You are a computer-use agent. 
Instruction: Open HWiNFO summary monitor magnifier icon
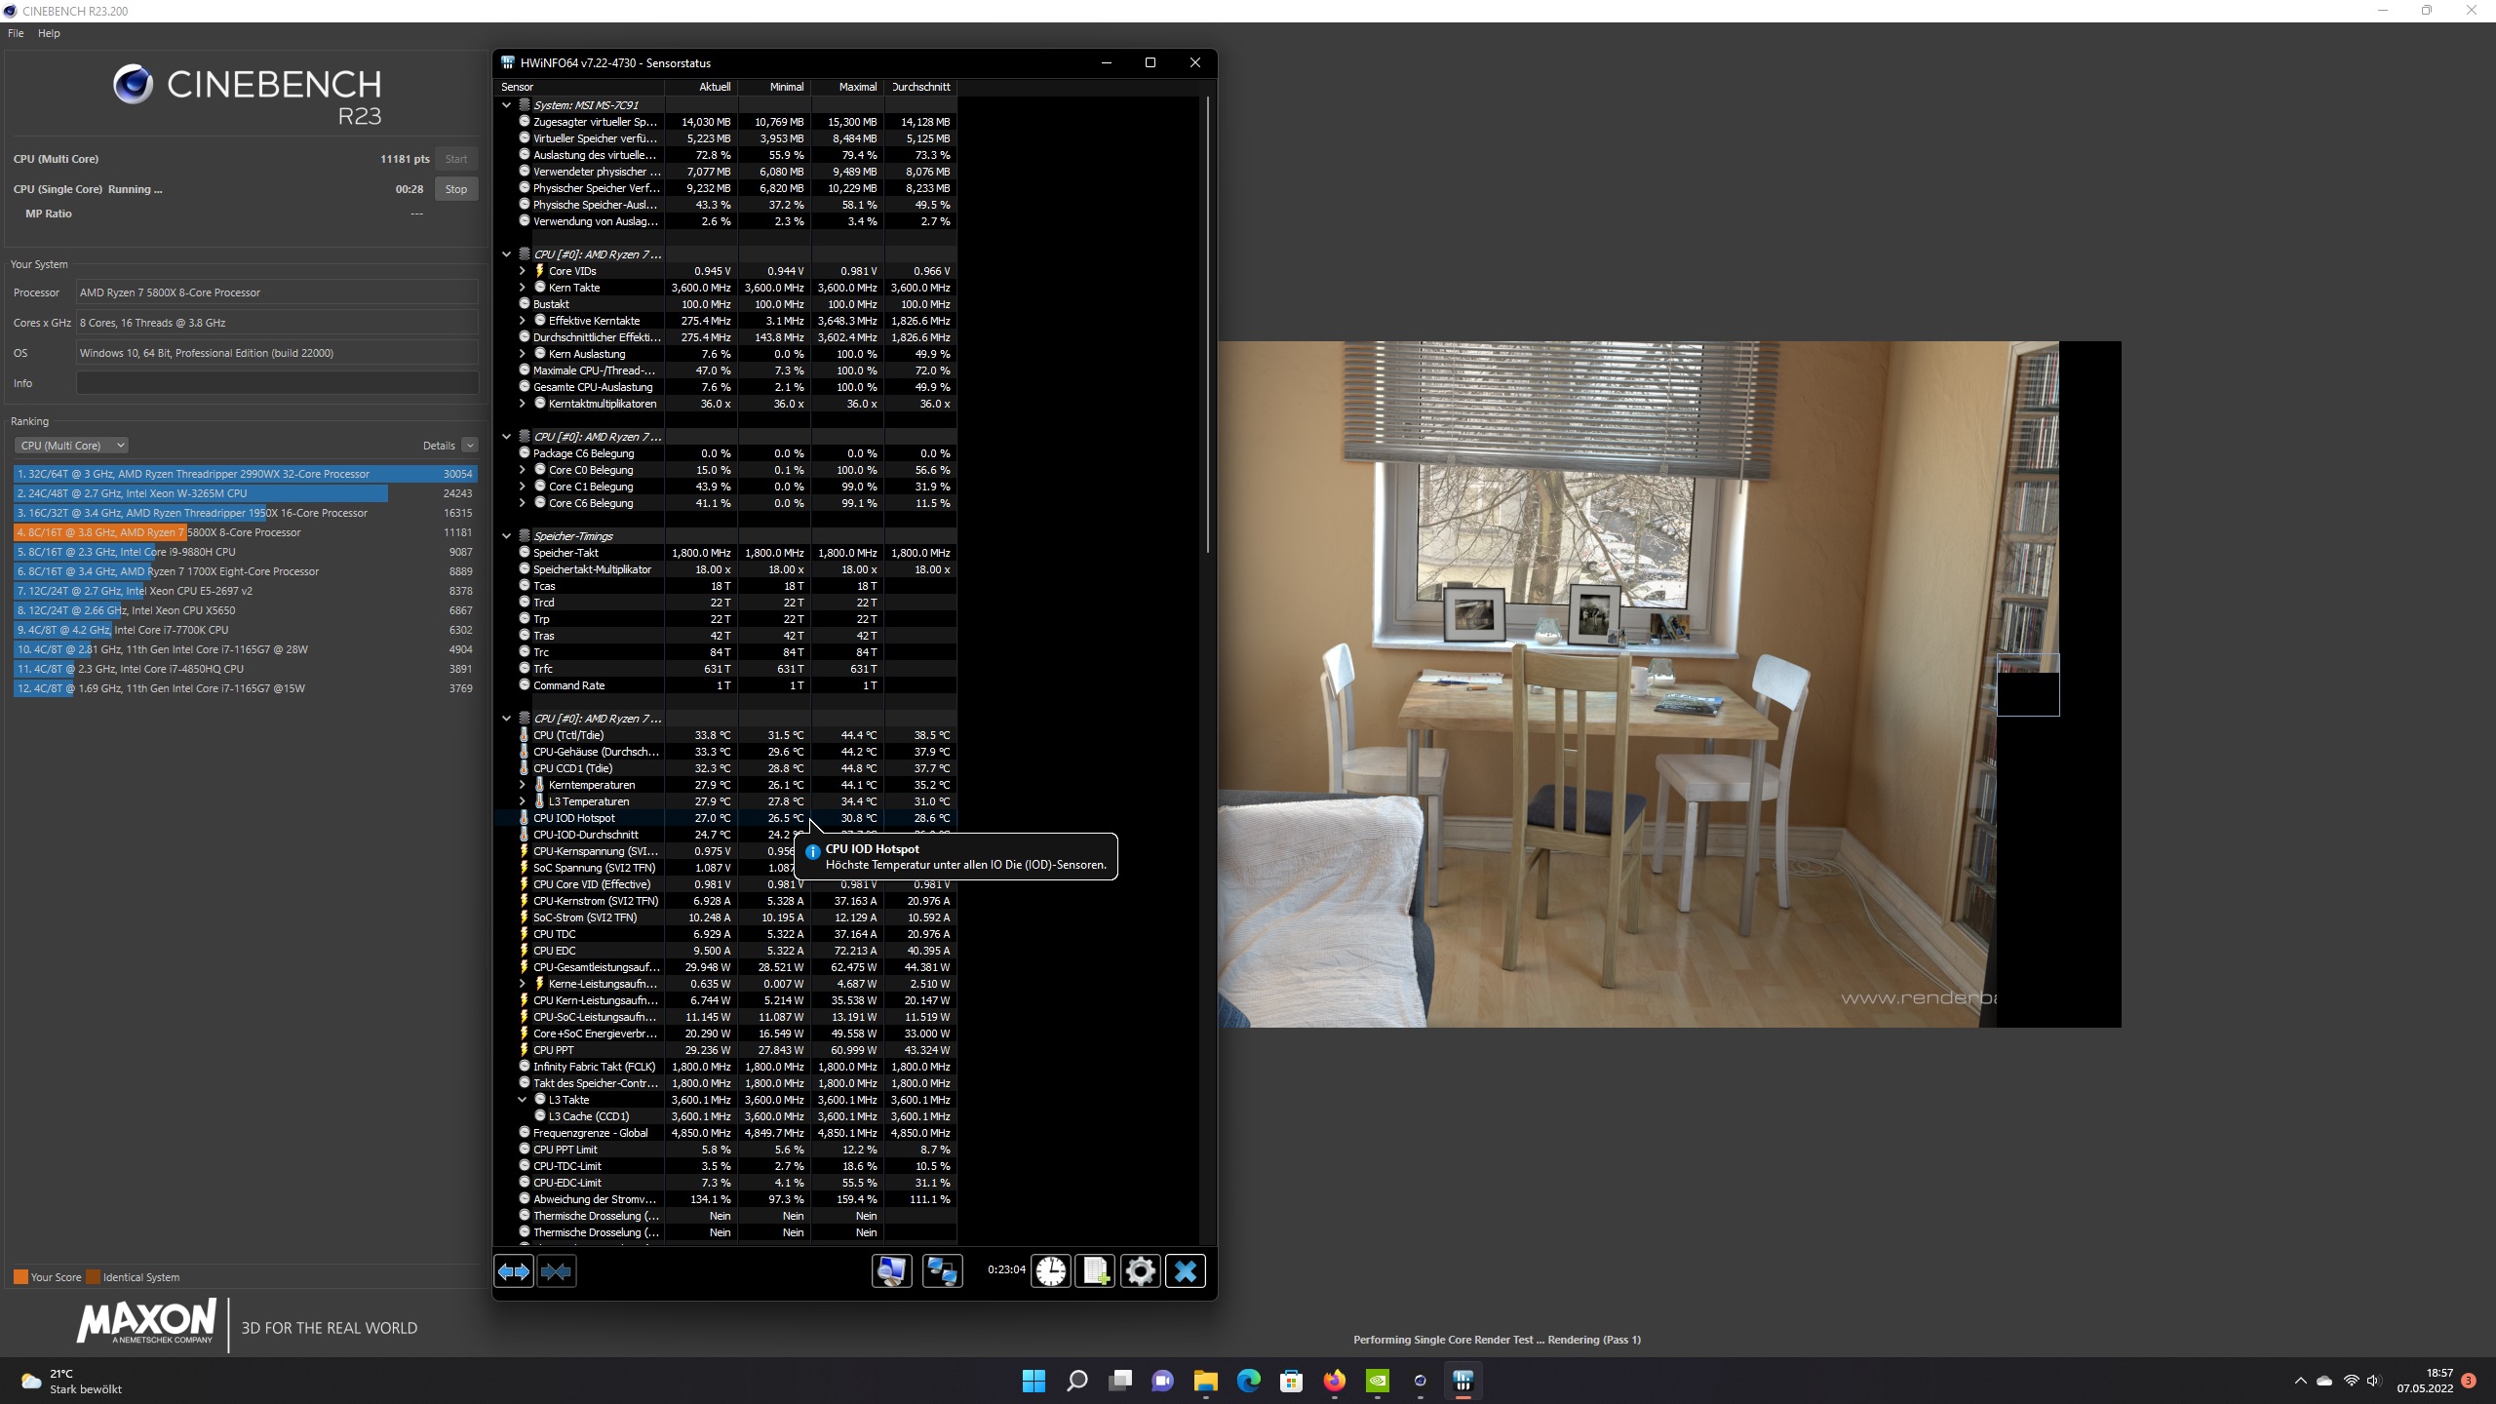[x=891, y=1271]
